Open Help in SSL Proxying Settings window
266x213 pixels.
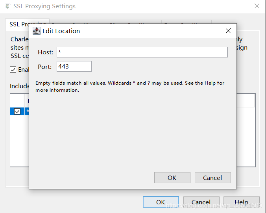[241, 202]
